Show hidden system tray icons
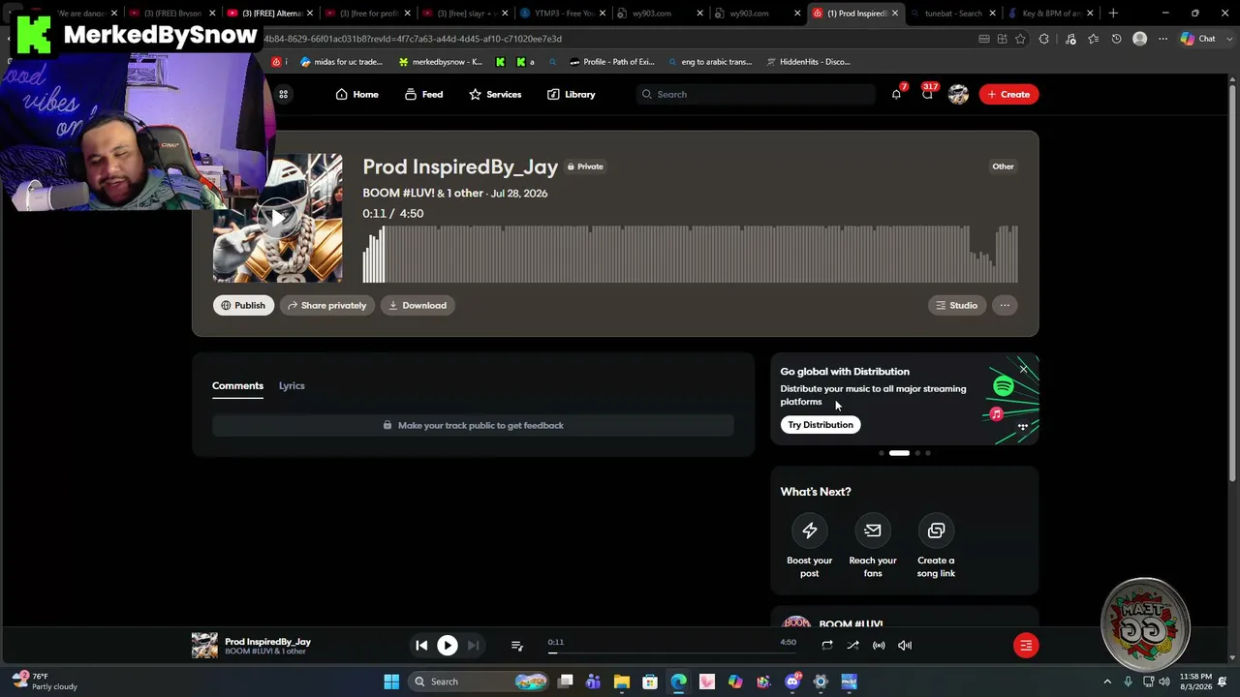The image size is (1240, 697). 1107,682
